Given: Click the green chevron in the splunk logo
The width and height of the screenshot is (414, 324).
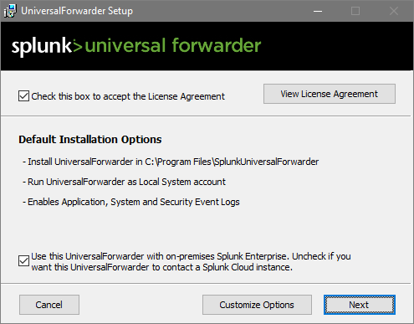Looking at the screenshot, I should (x=78, y=46).
